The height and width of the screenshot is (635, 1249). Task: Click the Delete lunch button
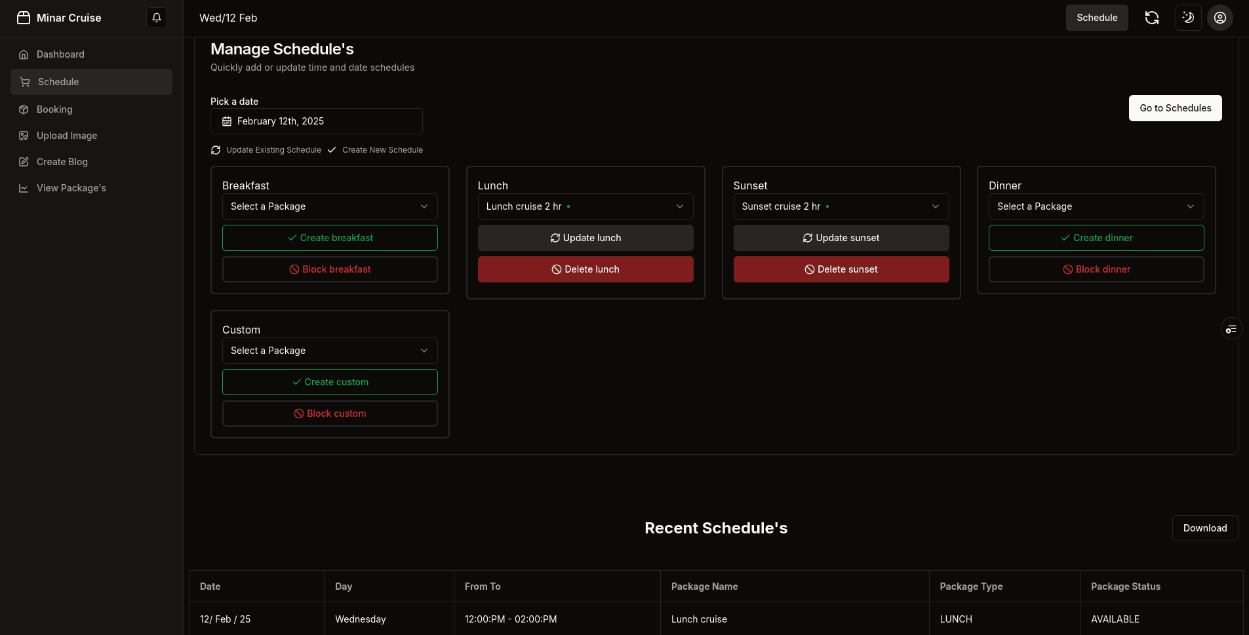(585, 269)
